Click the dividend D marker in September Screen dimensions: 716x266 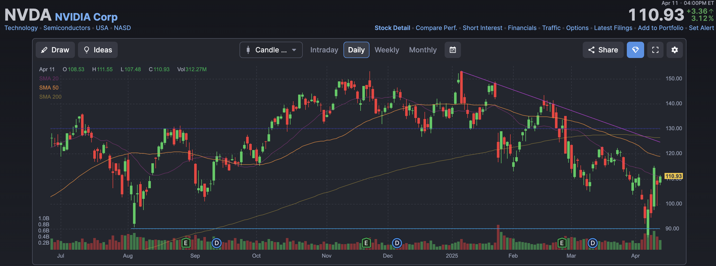(217, 243)
